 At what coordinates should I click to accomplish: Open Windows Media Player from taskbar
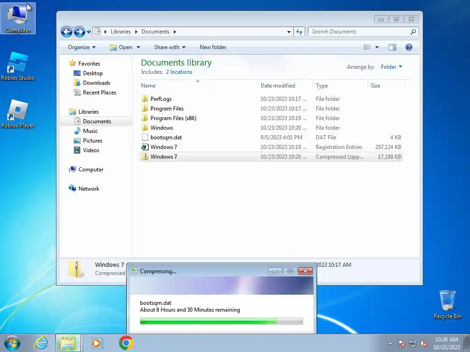point(96,343)
